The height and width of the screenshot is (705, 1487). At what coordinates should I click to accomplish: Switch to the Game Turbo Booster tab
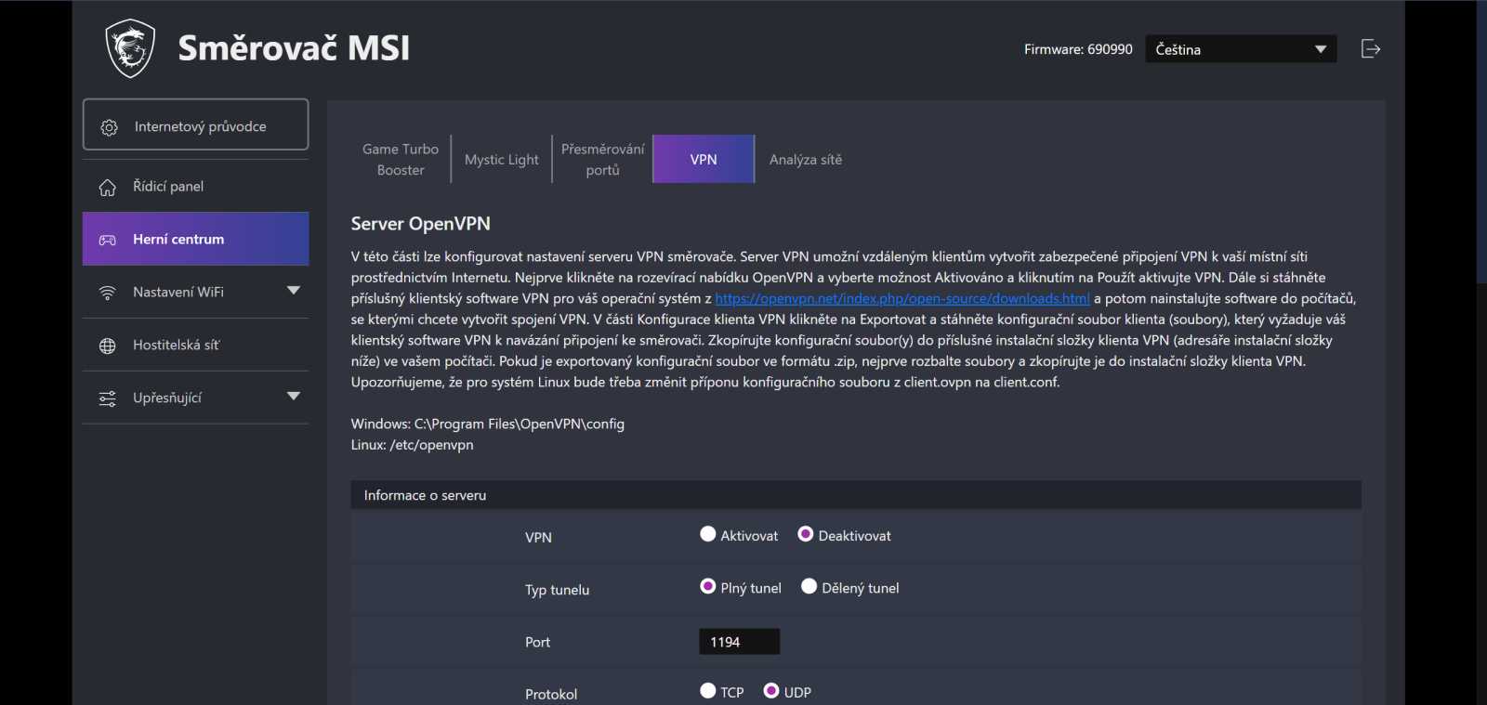click(x=401, y=160)
